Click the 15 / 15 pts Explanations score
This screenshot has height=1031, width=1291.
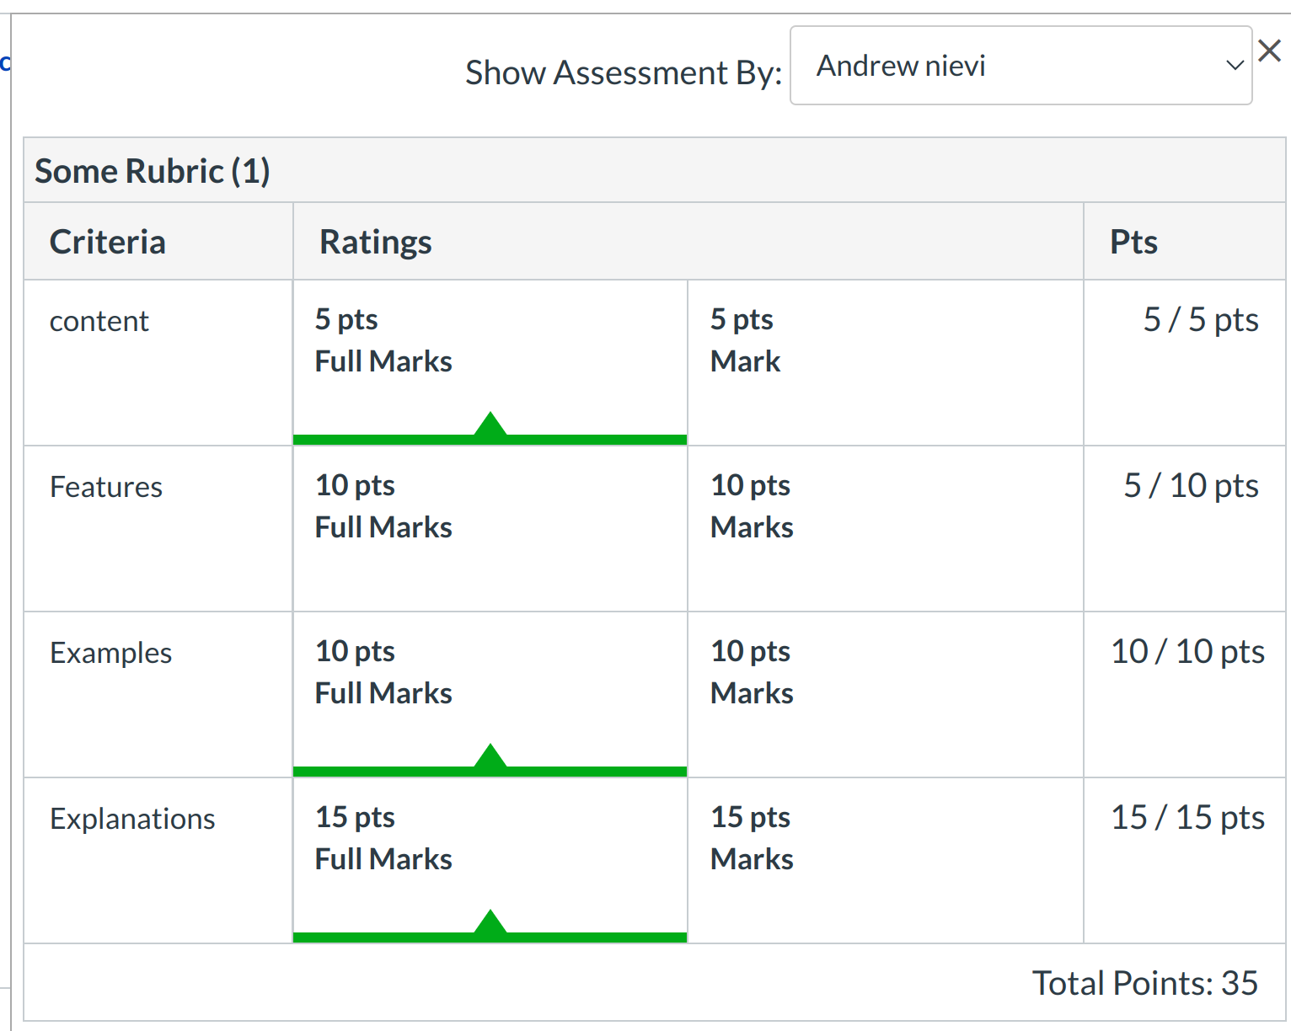pos(1187,818)
